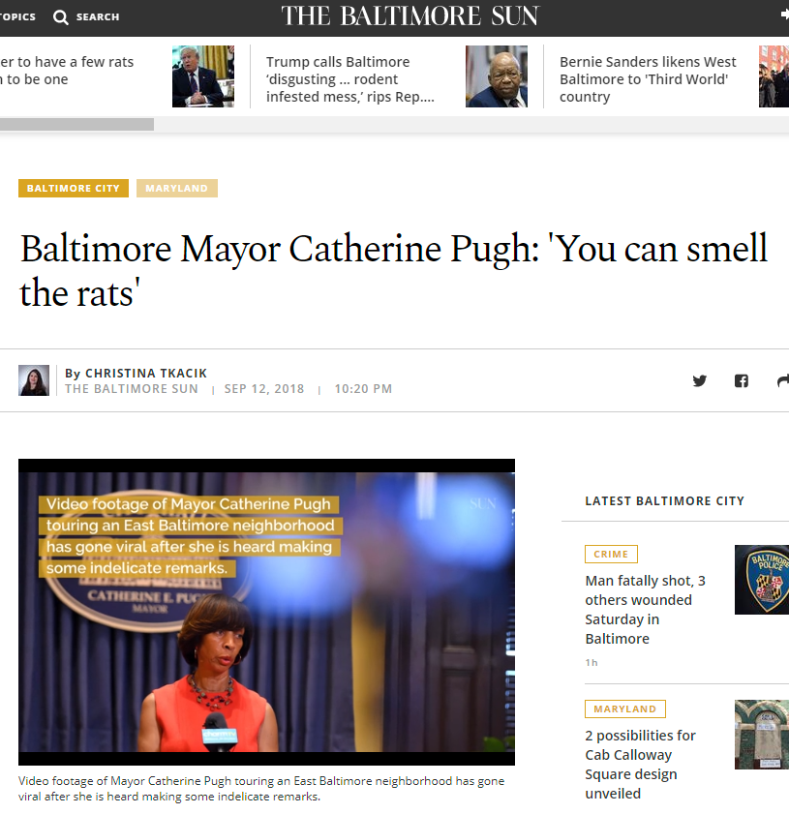
Task: Open 'Man fatally shot, 3 others wounded' article
Action: pos(645,610)
